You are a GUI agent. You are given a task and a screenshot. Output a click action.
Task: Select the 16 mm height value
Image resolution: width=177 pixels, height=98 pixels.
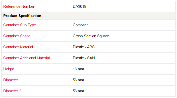tap(78, 69)
